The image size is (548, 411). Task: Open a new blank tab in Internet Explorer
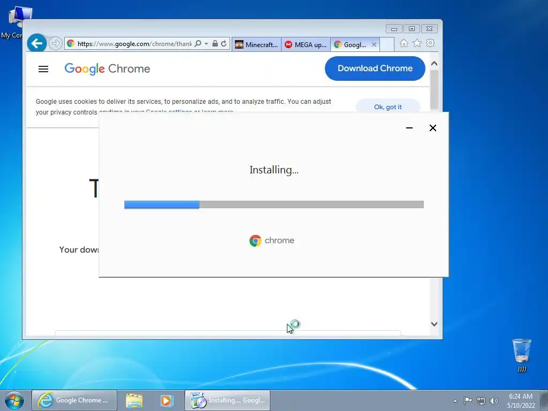point(386,44)
